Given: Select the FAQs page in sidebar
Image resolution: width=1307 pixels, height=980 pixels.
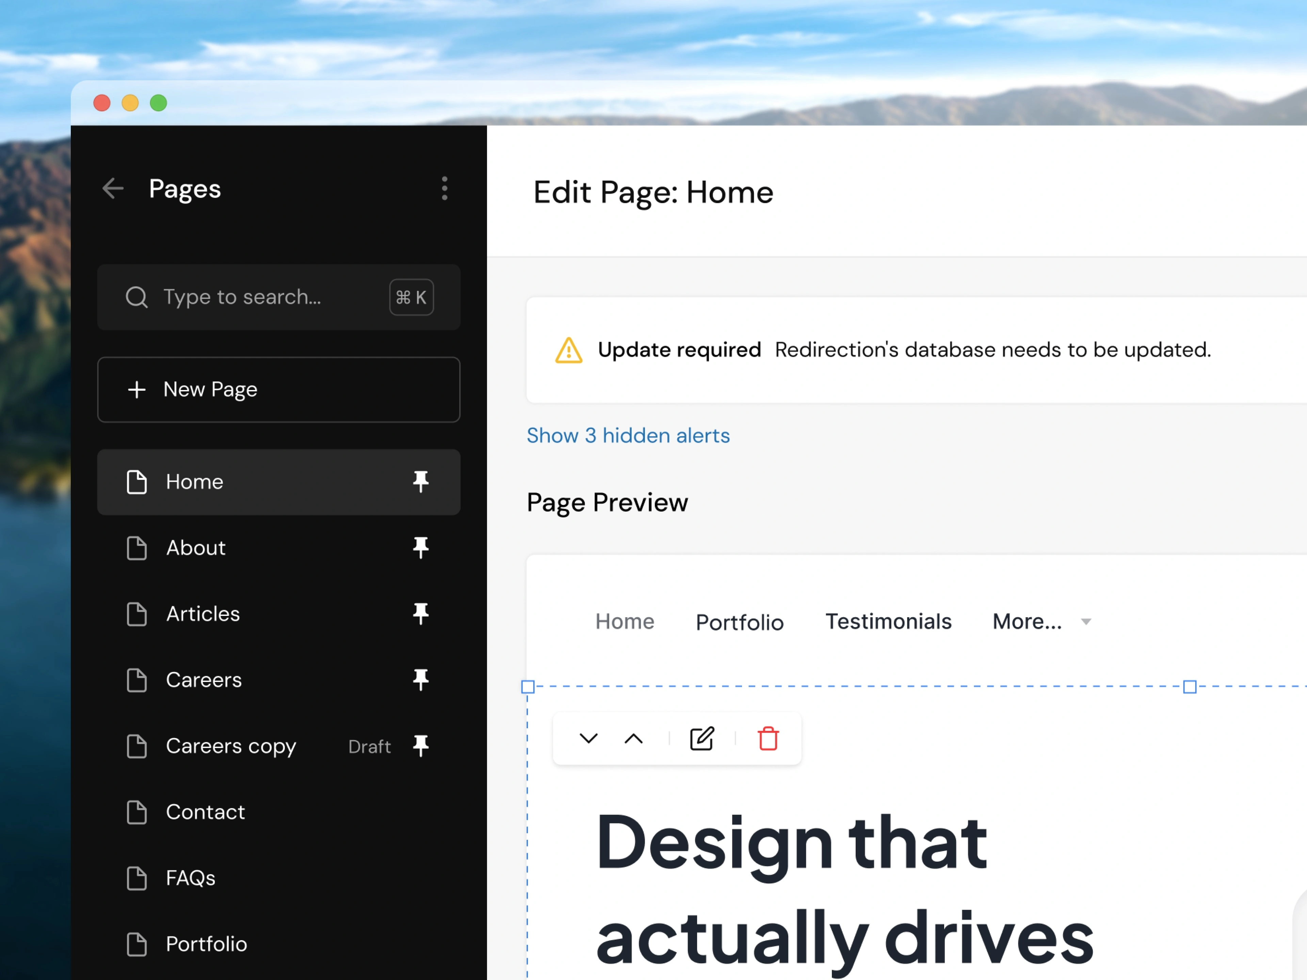Looking at the screenshot, I should pyautogui.click(x=190, y=878).
